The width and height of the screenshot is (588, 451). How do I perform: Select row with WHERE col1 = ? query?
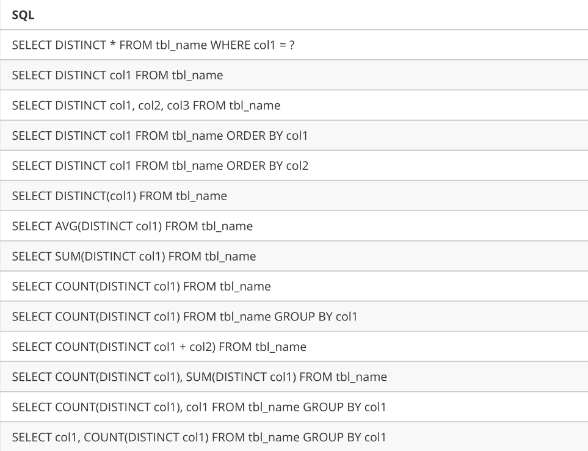click(x=294, y=45)
